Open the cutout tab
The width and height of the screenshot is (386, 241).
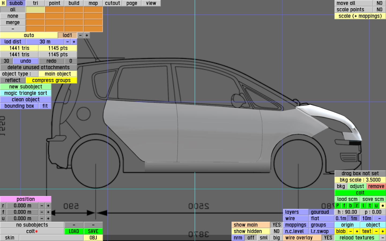[x=113, y=3]
